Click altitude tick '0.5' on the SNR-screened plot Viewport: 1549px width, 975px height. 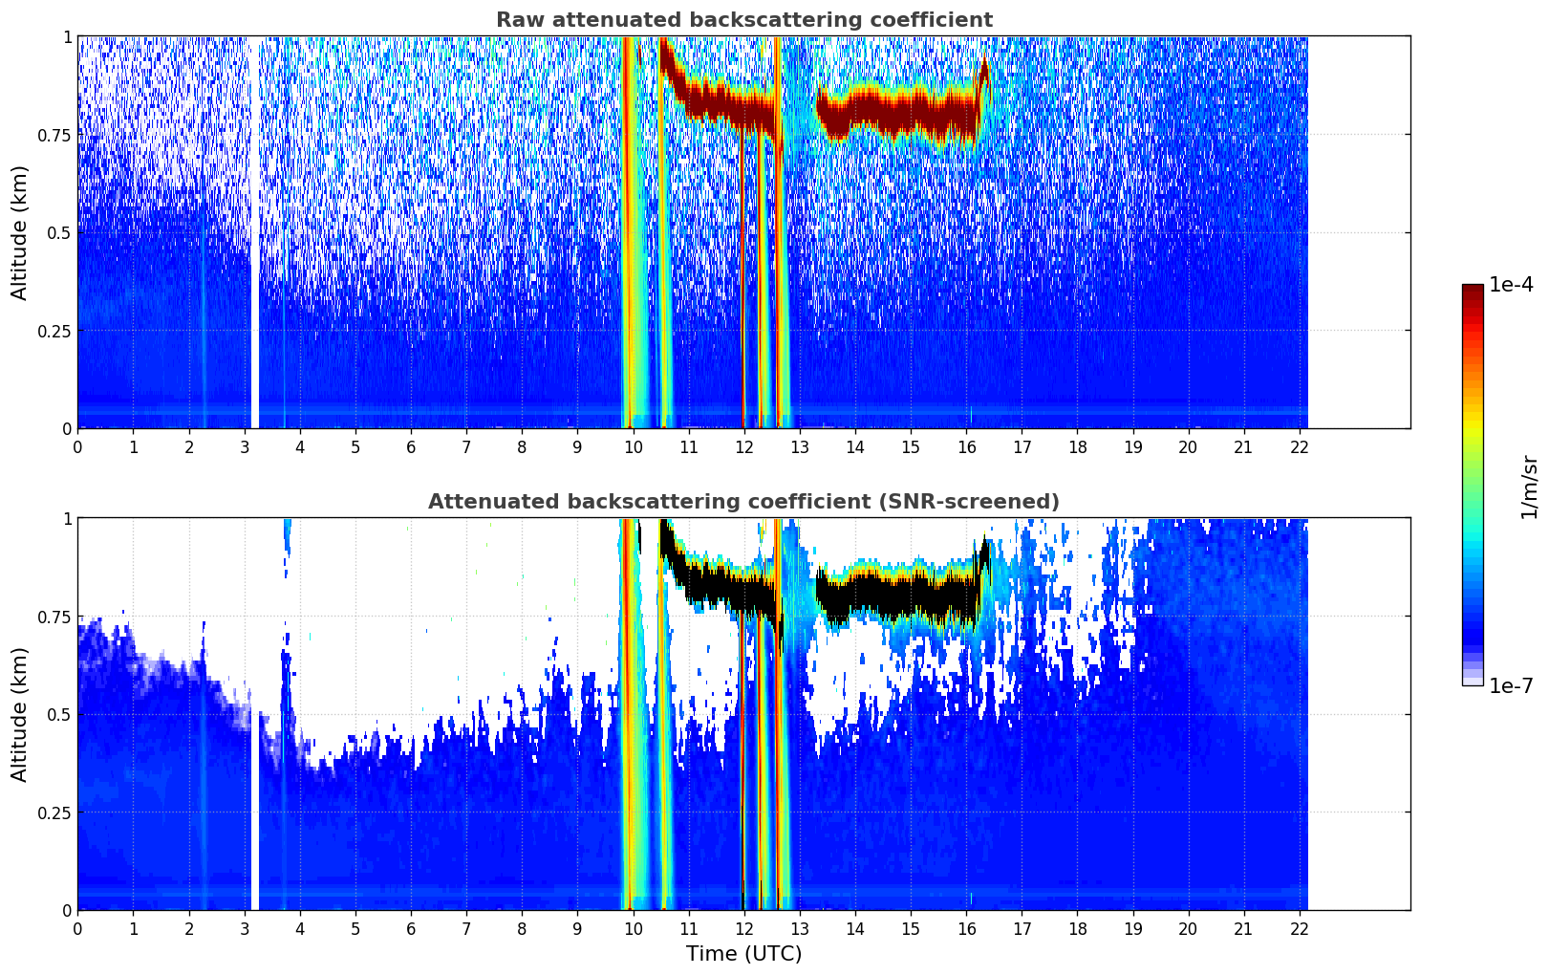point(58,714)
